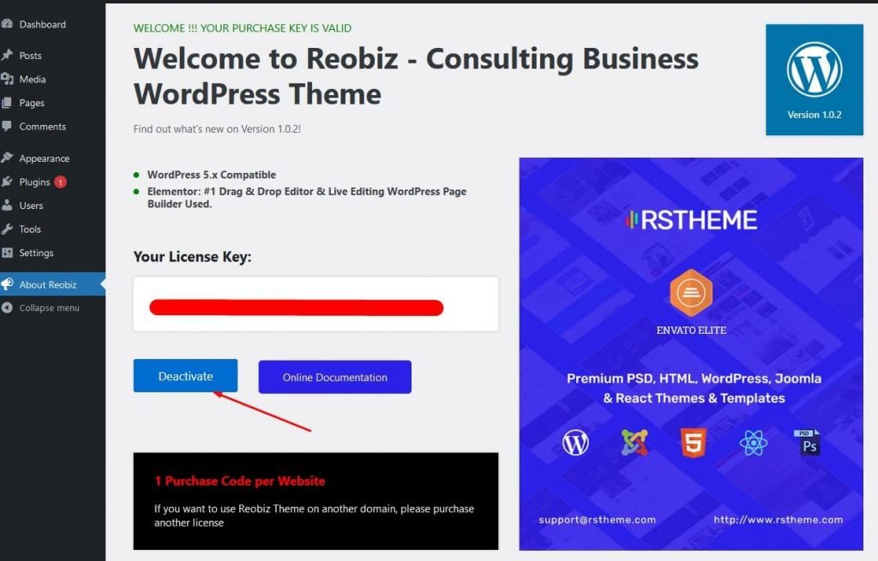The width and height of the screenshot is (878, 561).
Task: Click the Appearance paintbrush icon
Action: [7, 158]
